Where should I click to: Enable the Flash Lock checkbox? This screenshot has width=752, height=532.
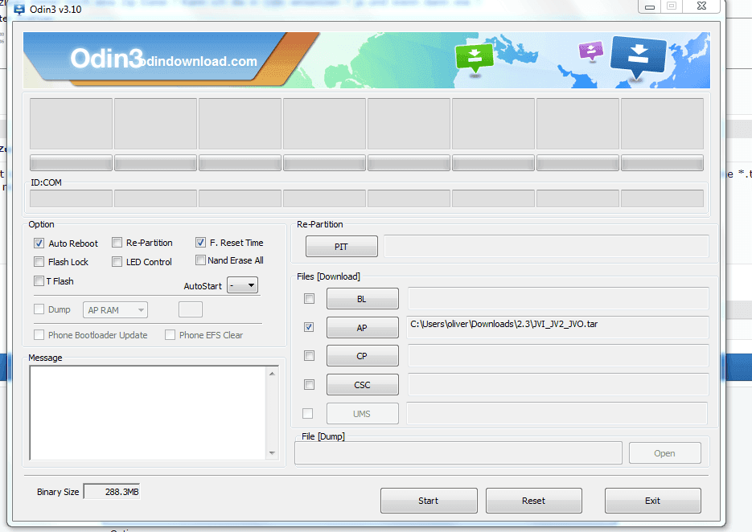(39, 262)
